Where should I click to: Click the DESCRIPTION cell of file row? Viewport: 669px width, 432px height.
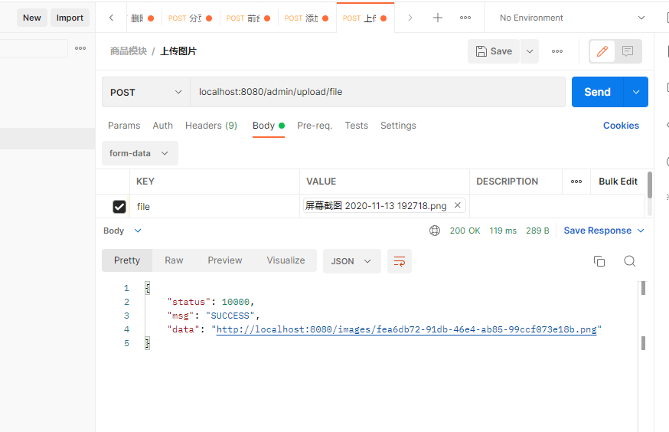pyautogui.click(x=557, y=207)
